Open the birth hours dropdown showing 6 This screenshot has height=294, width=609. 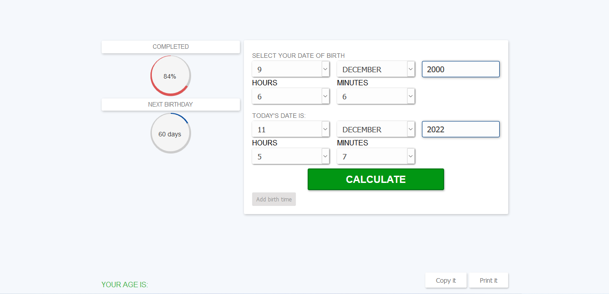pyautogui.click(x=291, y=96)
